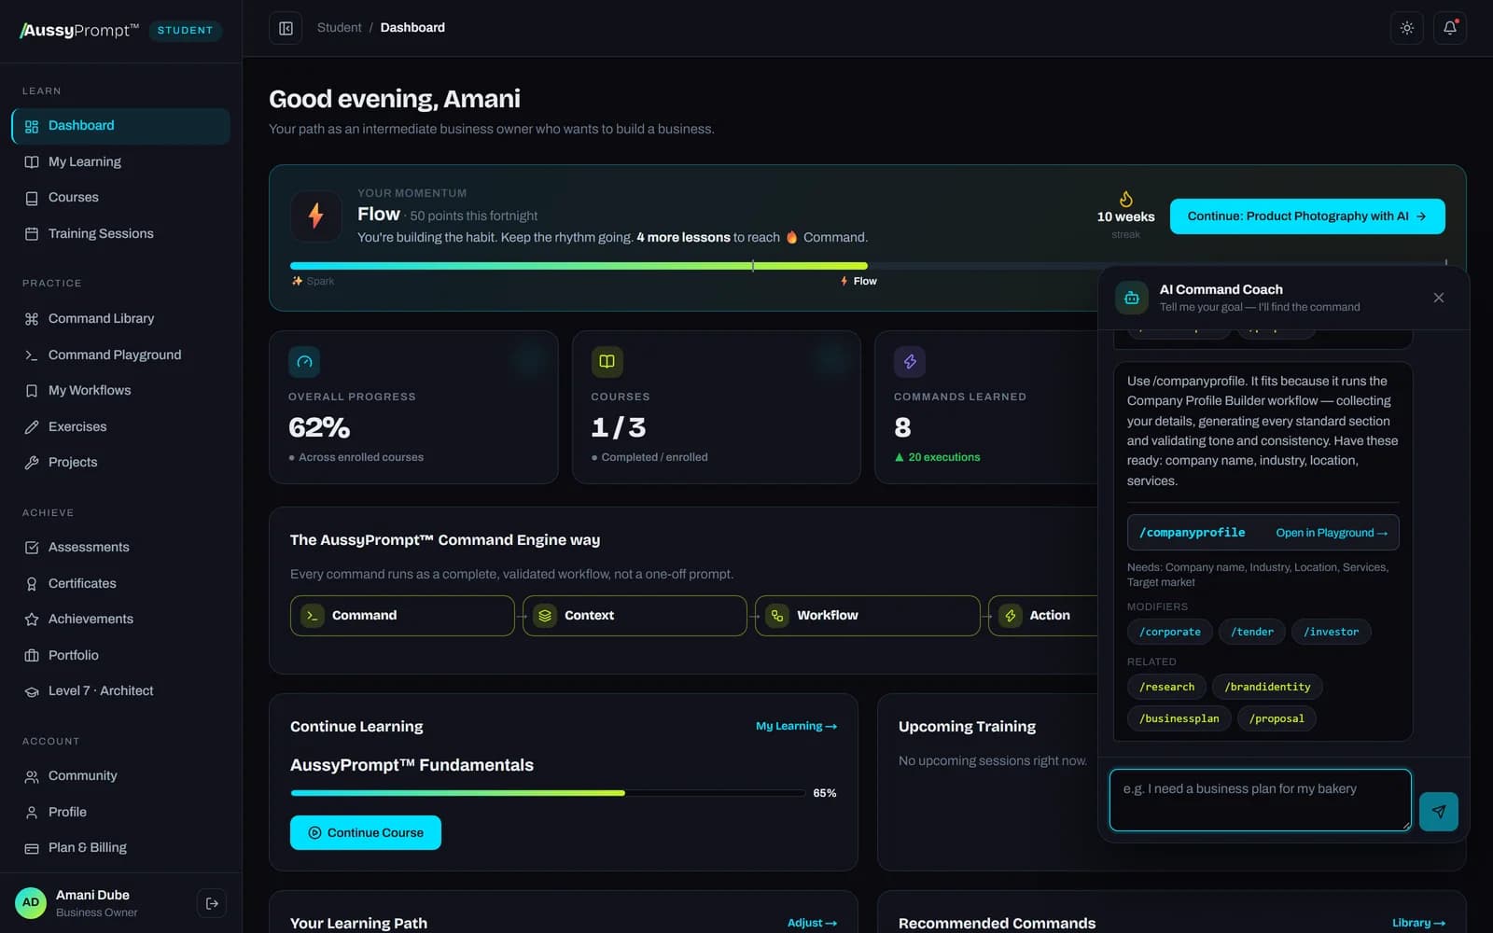Click Open in Playground link

coord(1332,533)
